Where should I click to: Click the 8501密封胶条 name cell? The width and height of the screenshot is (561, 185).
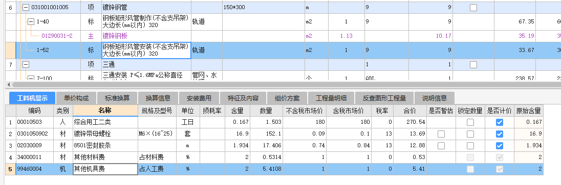coord(105,146)
